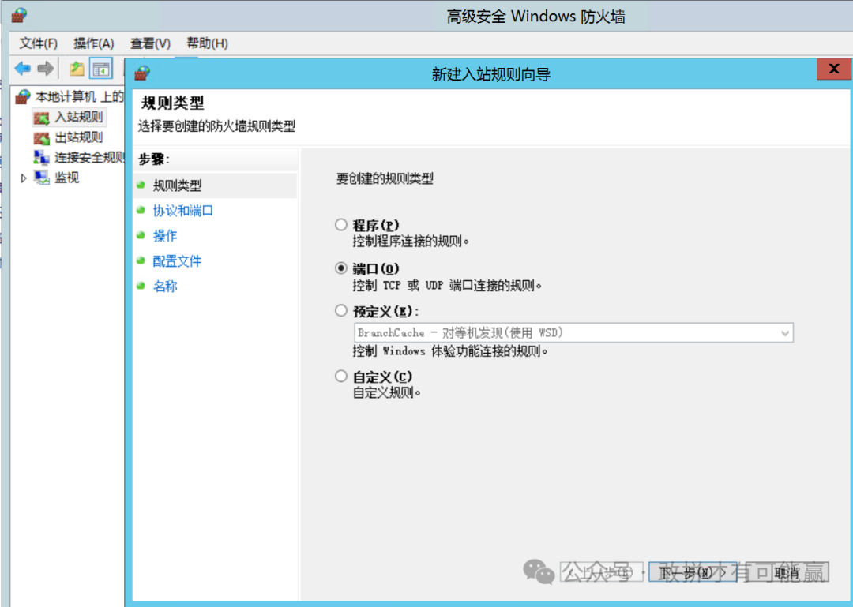Go to the 规则类型 wizard step
Image resolution: width=853 pixels, height=607 pixels.
click(x=178, y=185)
